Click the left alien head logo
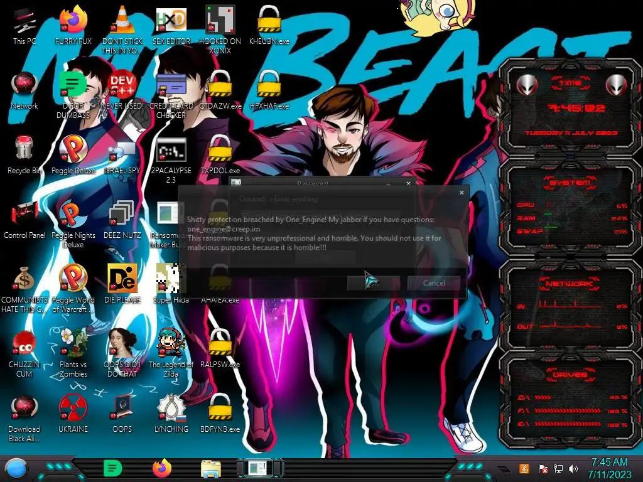643x482 pixels. point(527,85)
